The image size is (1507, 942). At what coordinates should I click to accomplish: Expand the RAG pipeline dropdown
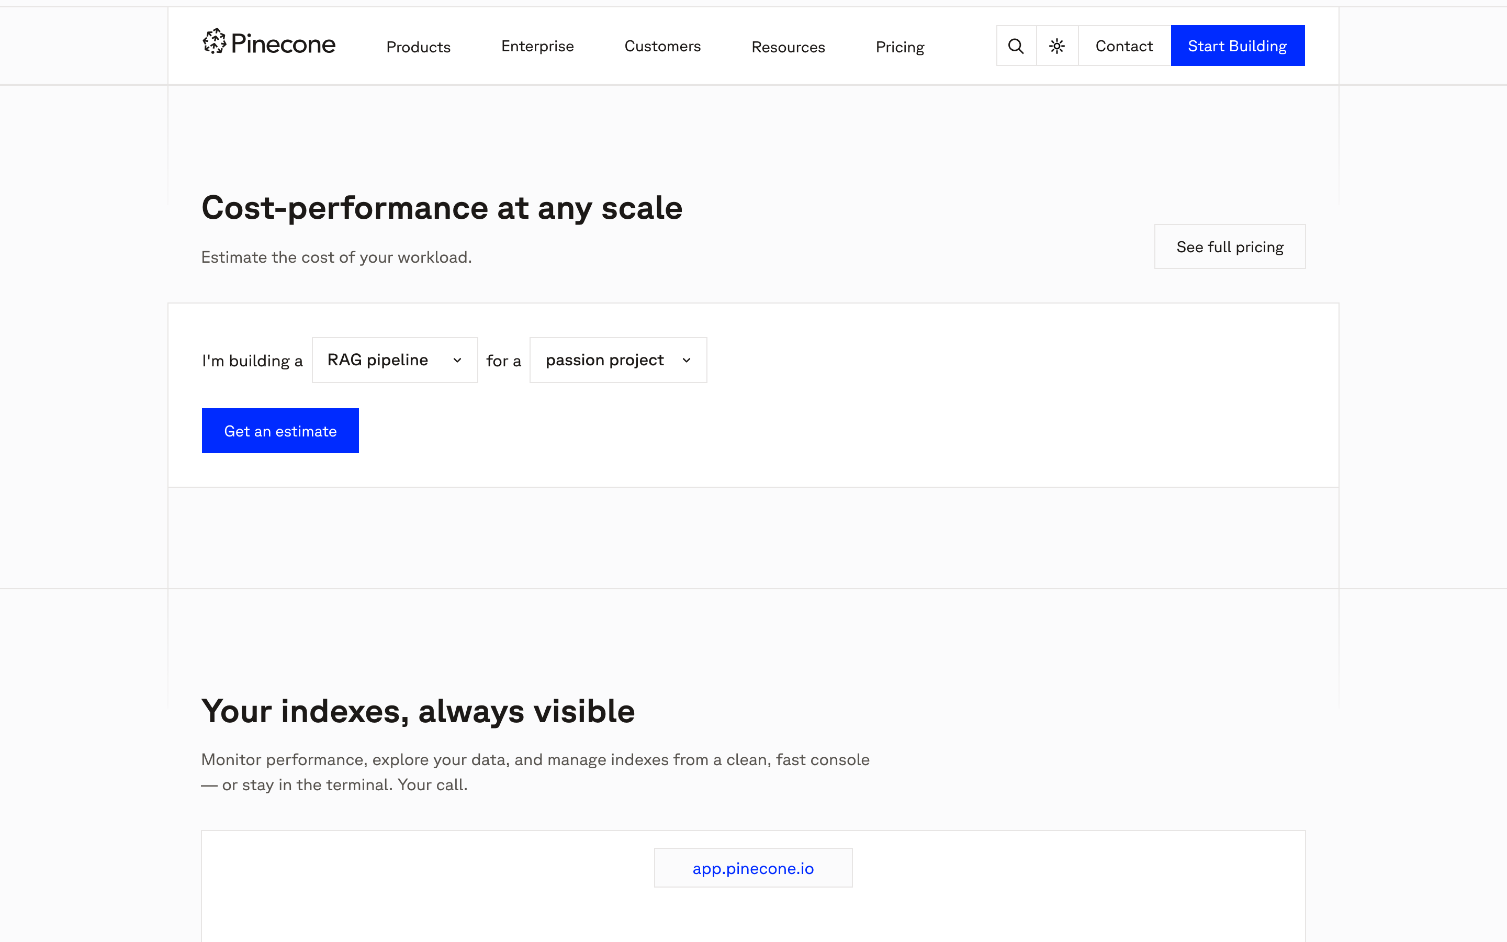[395, 360]
